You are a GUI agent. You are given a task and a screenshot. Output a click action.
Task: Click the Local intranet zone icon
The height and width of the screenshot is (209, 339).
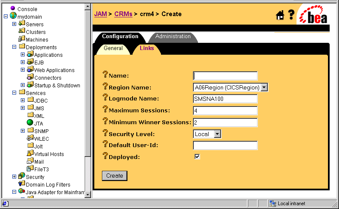pos(273,203)
